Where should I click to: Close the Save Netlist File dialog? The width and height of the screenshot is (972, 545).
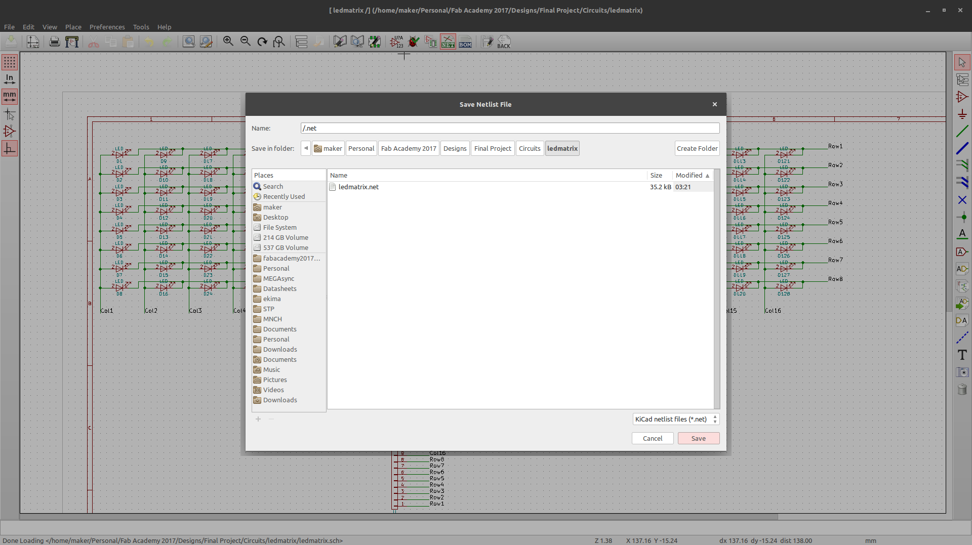(715, 104)
